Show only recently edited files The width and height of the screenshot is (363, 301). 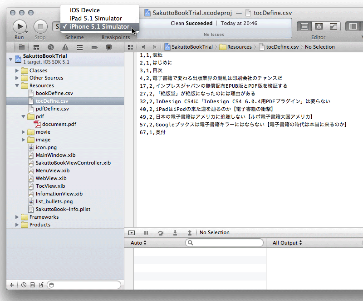(x=24, y=285)
